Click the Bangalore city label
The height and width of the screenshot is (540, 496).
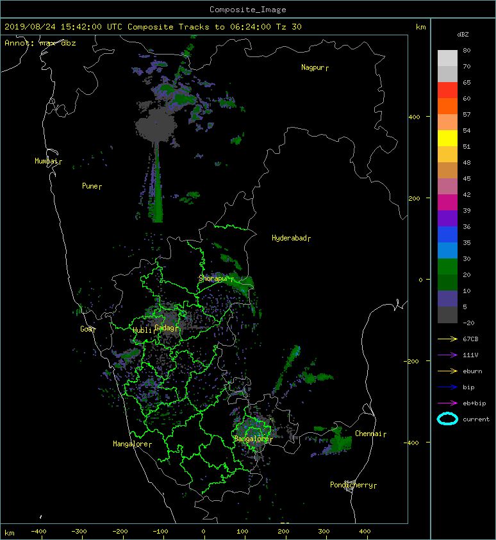[253, 439]
